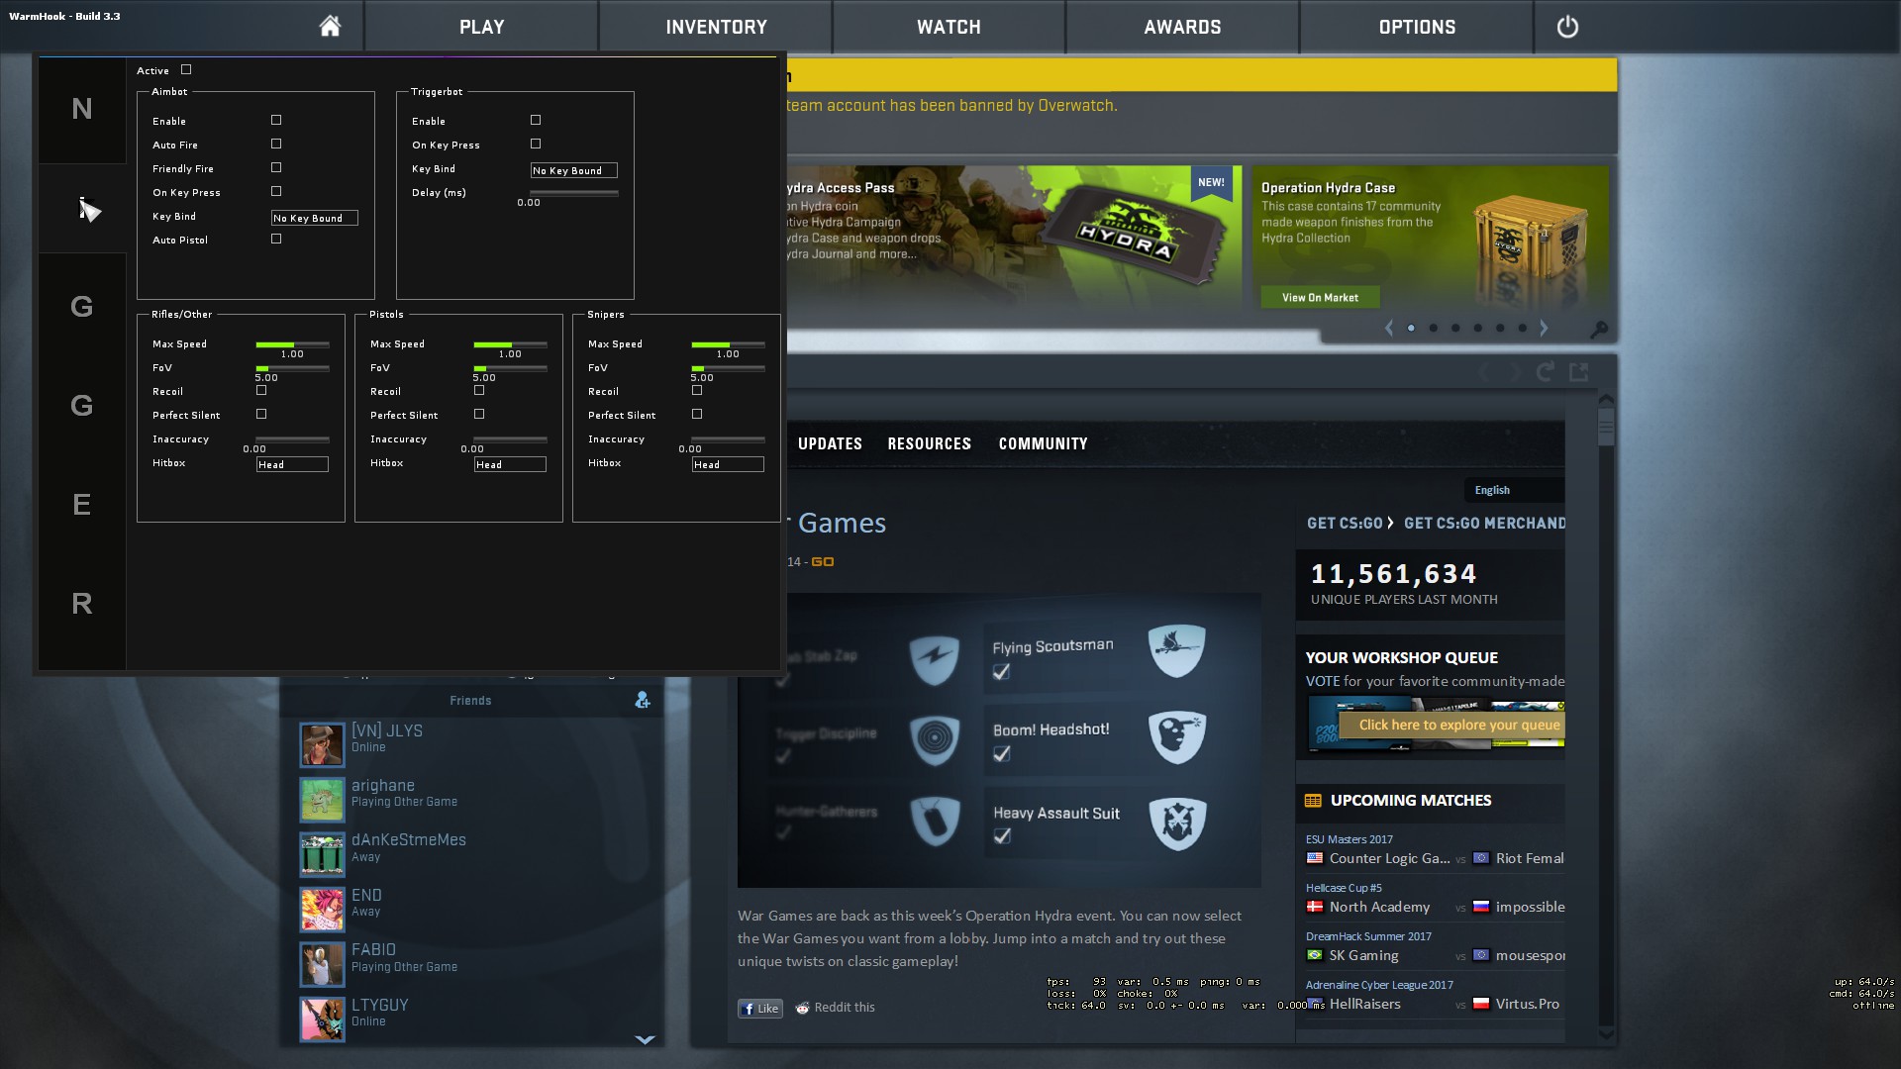Click View On Market button

[x=1320, y=297]
